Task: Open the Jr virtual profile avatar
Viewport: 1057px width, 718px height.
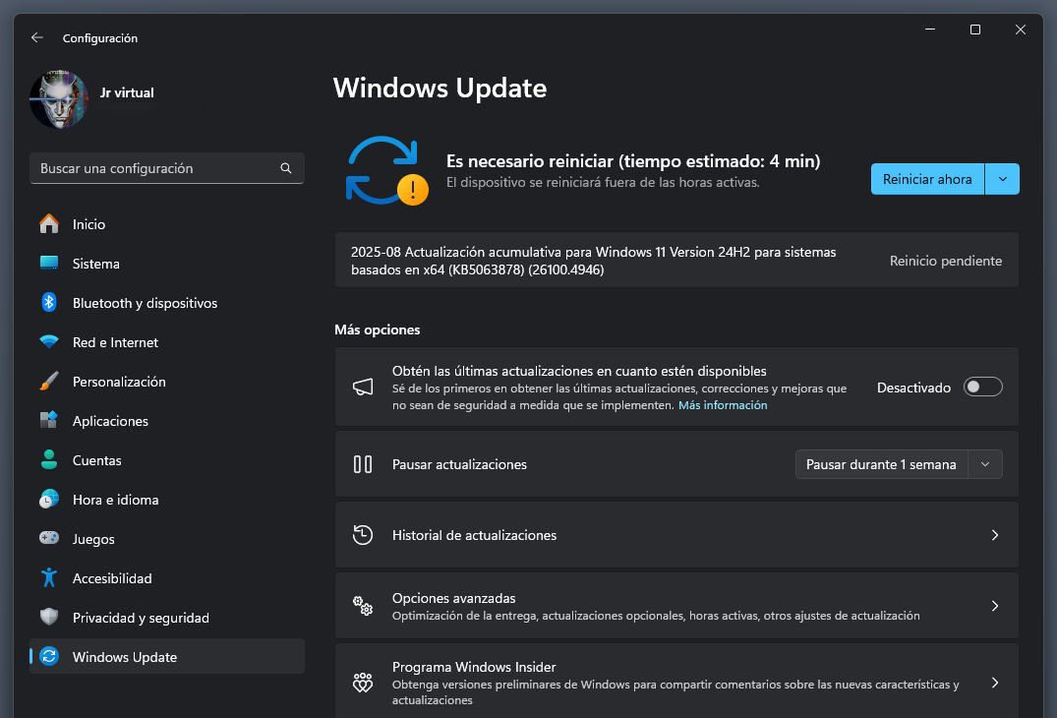Action: pyautogui.click(x=59, y=99)
